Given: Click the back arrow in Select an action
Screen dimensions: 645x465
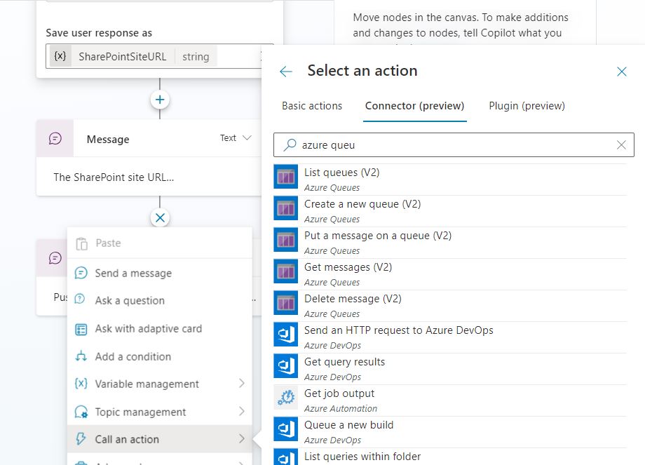Looking at the screenshot, I should [x=286, y=72].
